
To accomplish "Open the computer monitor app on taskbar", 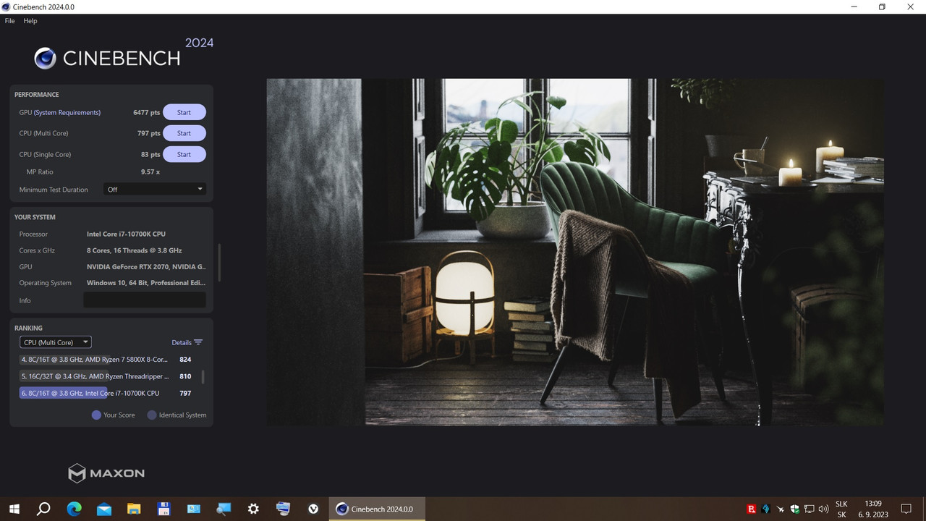I will pyautogui.click(x=283, y=509).
